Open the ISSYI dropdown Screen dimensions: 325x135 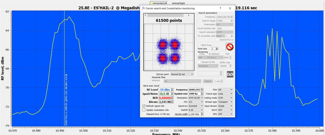tap(225, 110)
